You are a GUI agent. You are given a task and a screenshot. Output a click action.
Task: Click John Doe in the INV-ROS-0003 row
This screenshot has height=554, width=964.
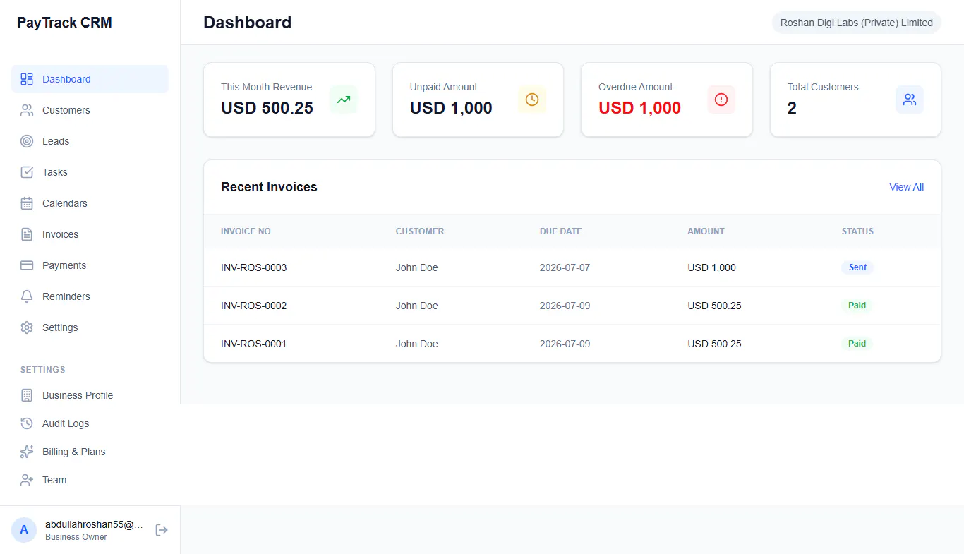click(x=416, y=267)
